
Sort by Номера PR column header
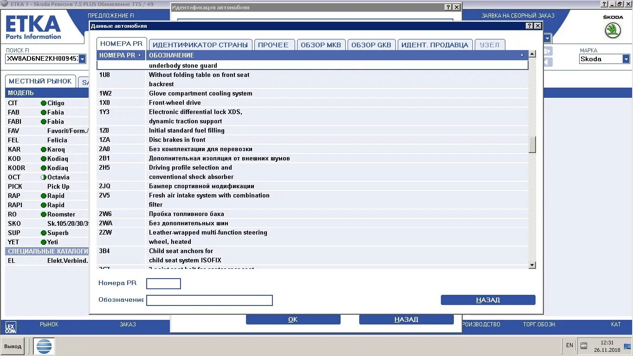click(x=121, y=55)
